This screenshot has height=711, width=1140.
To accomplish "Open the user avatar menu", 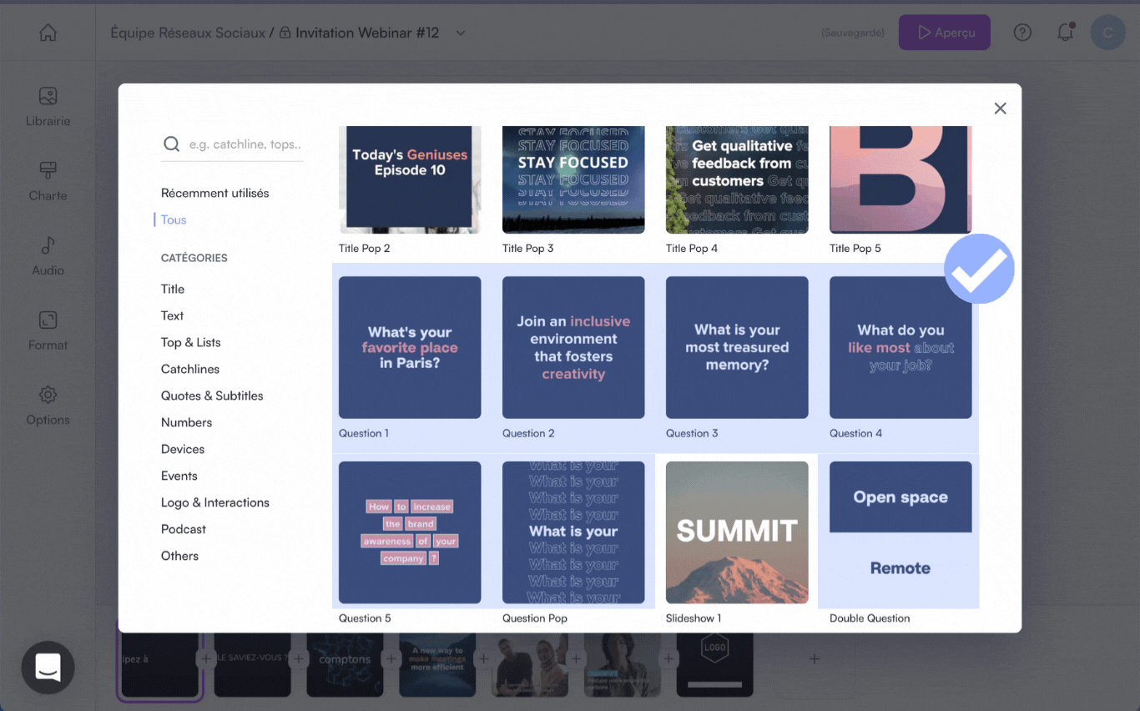I will point(1107,33).
